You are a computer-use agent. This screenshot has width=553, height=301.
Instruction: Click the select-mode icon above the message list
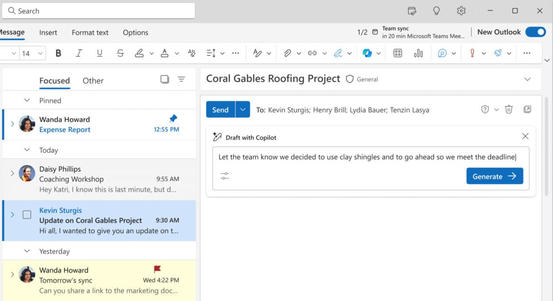pyautogui.click(x=165, y=79)
